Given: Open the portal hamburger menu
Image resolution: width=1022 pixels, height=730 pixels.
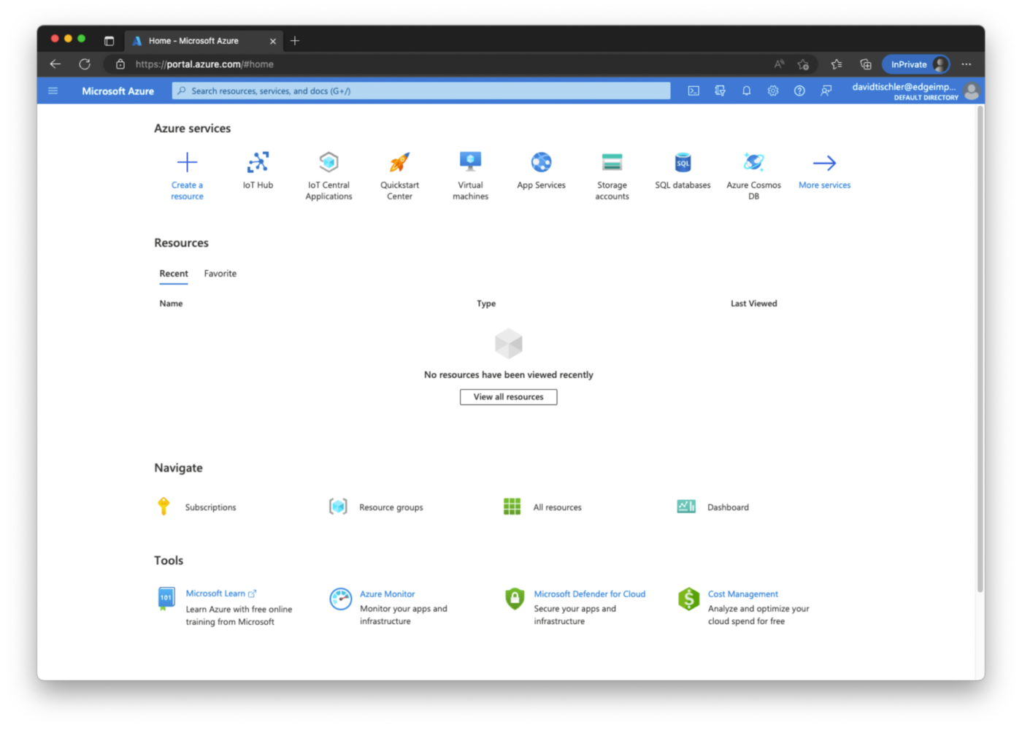Looking at the screenshot, I should click(53, 91).
